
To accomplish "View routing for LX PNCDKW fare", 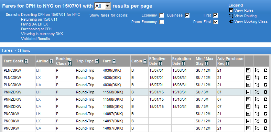I will click(257, 121).
